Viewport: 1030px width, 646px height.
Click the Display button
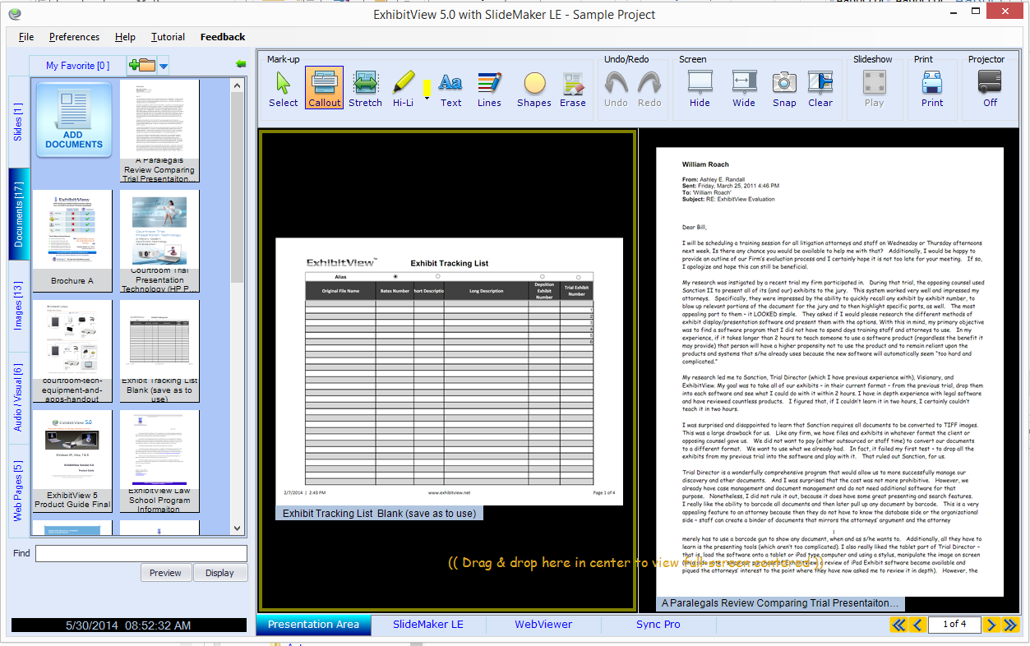click(219, 573)
